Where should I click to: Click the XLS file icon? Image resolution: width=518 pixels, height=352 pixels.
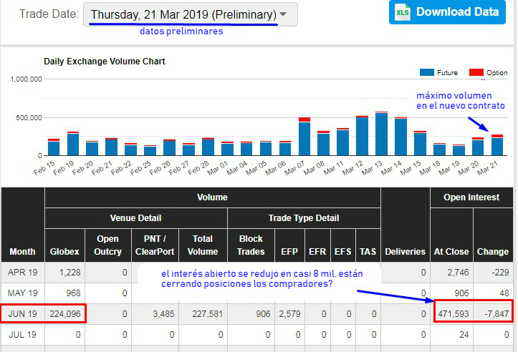pos(403,11)
